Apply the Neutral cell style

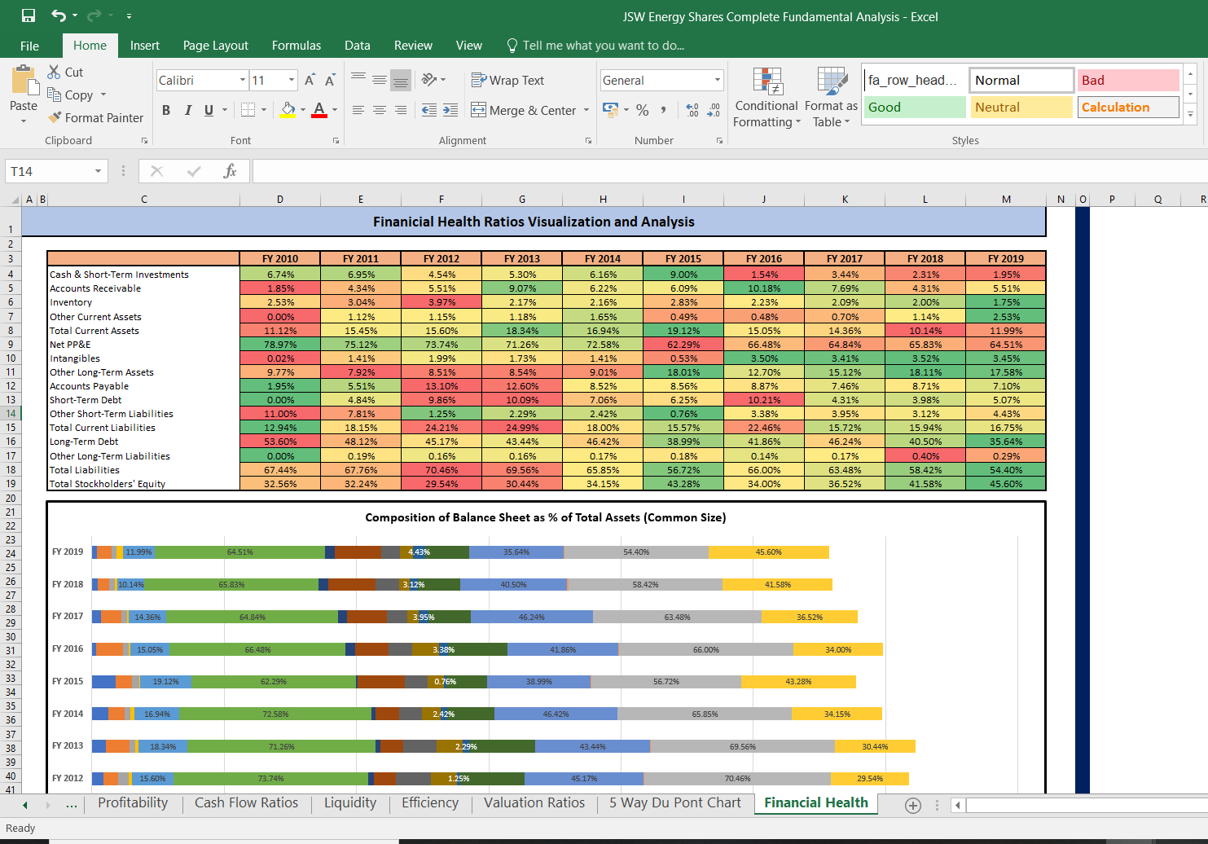(x=1021, y=107)
